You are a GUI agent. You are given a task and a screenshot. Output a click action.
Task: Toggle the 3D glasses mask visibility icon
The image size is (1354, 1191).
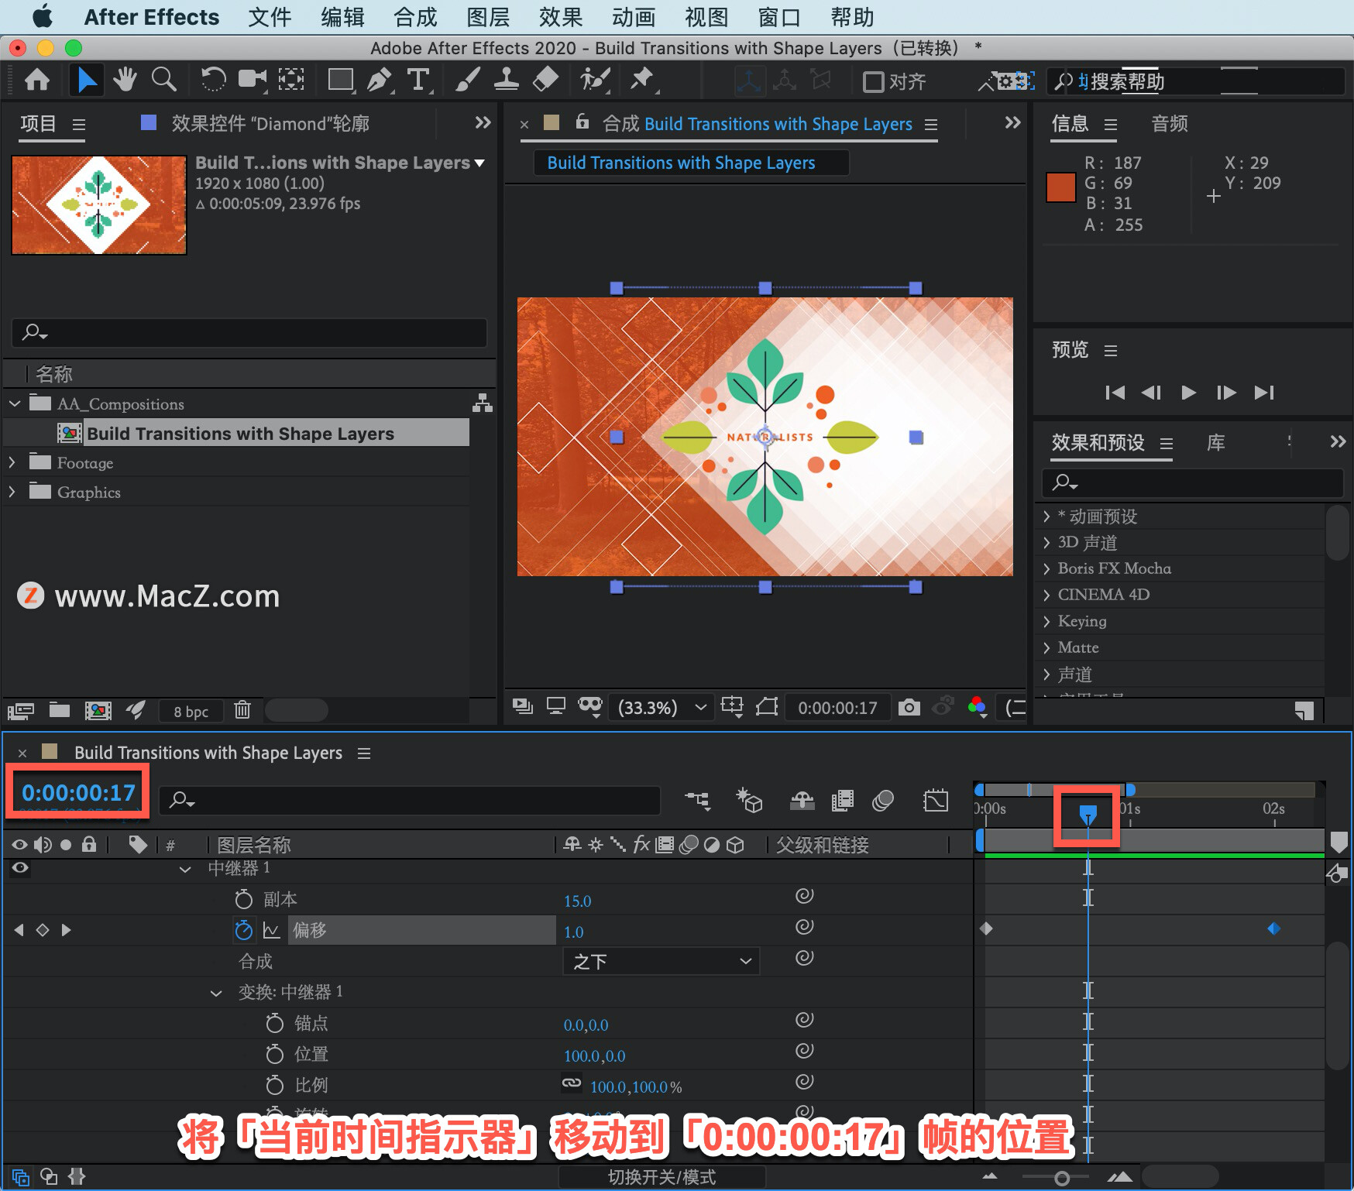[590, 705]
